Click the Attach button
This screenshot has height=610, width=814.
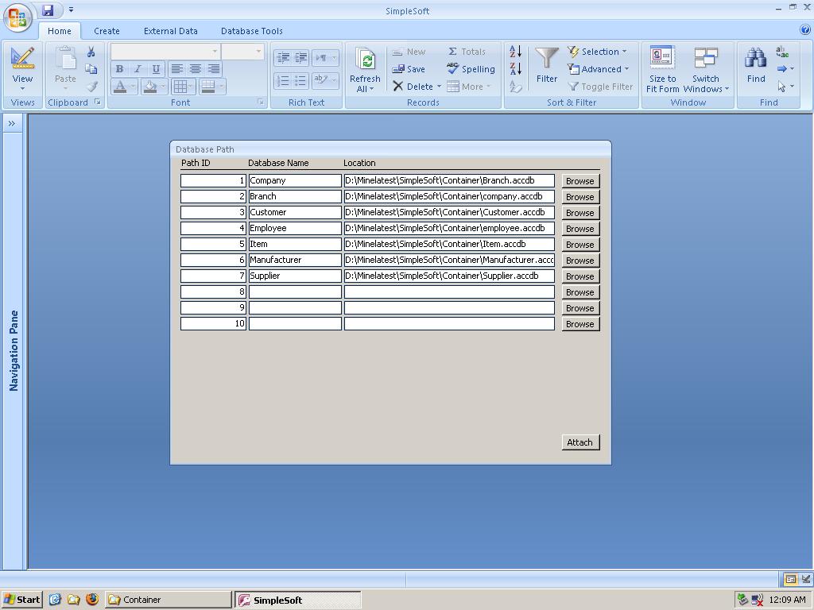(x=580, y=442)
